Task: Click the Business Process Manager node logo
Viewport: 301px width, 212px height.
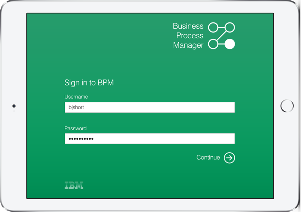Action: coord(221,36)
